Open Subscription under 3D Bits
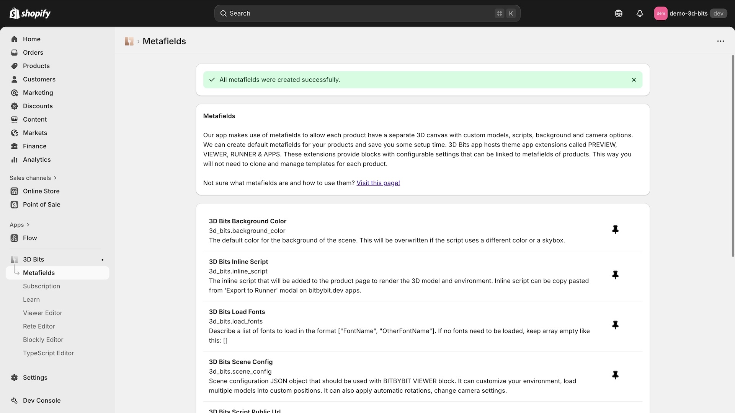Image resolution: width=735 pixels, height=413 pixels. coord(41,286)
